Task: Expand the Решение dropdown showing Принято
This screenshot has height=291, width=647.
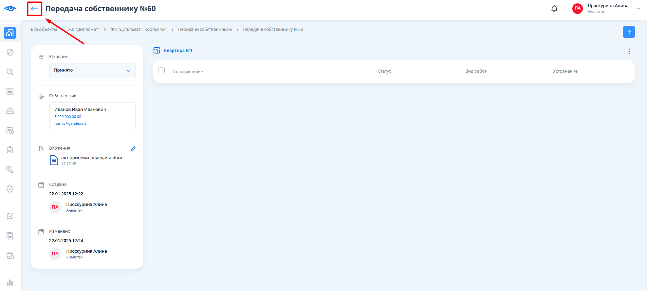Action: tap(92, 71)
